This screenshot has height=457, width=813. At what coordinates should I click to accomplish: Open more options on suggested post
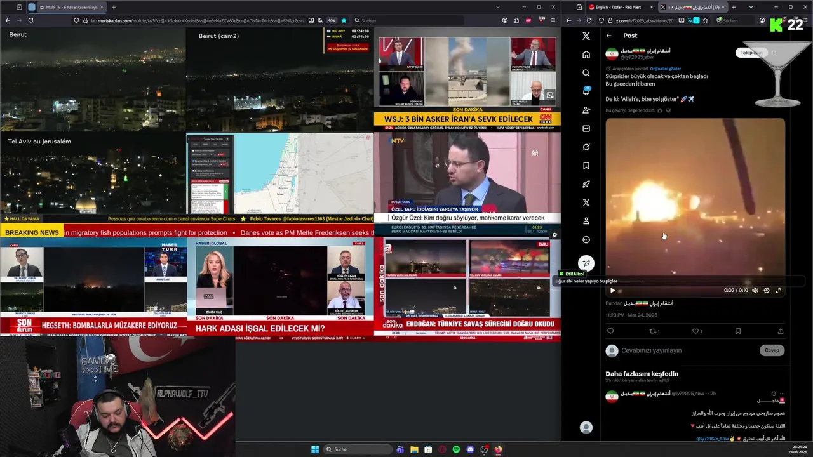782,394
